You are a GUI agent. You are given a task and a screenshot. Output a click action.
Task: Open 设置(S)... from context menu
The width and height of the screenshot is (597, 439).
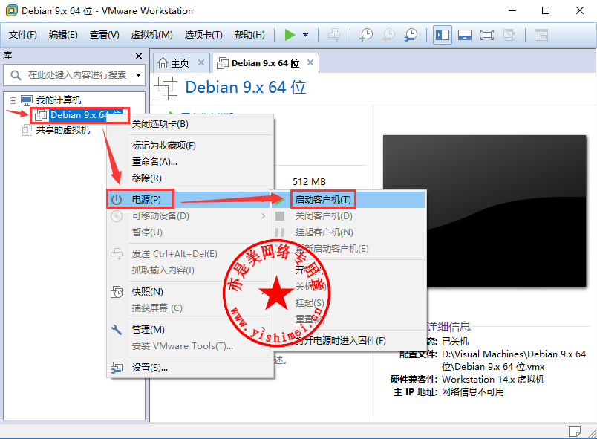pos(190,368)
